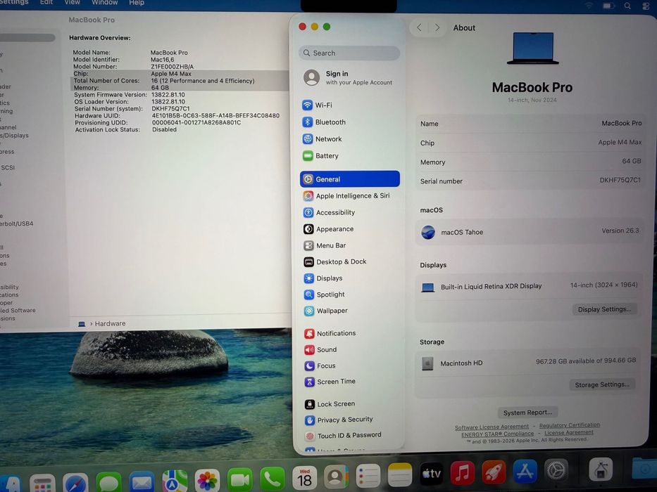
Task: Open Bluetooth settings pane
Action: point(349,122)
